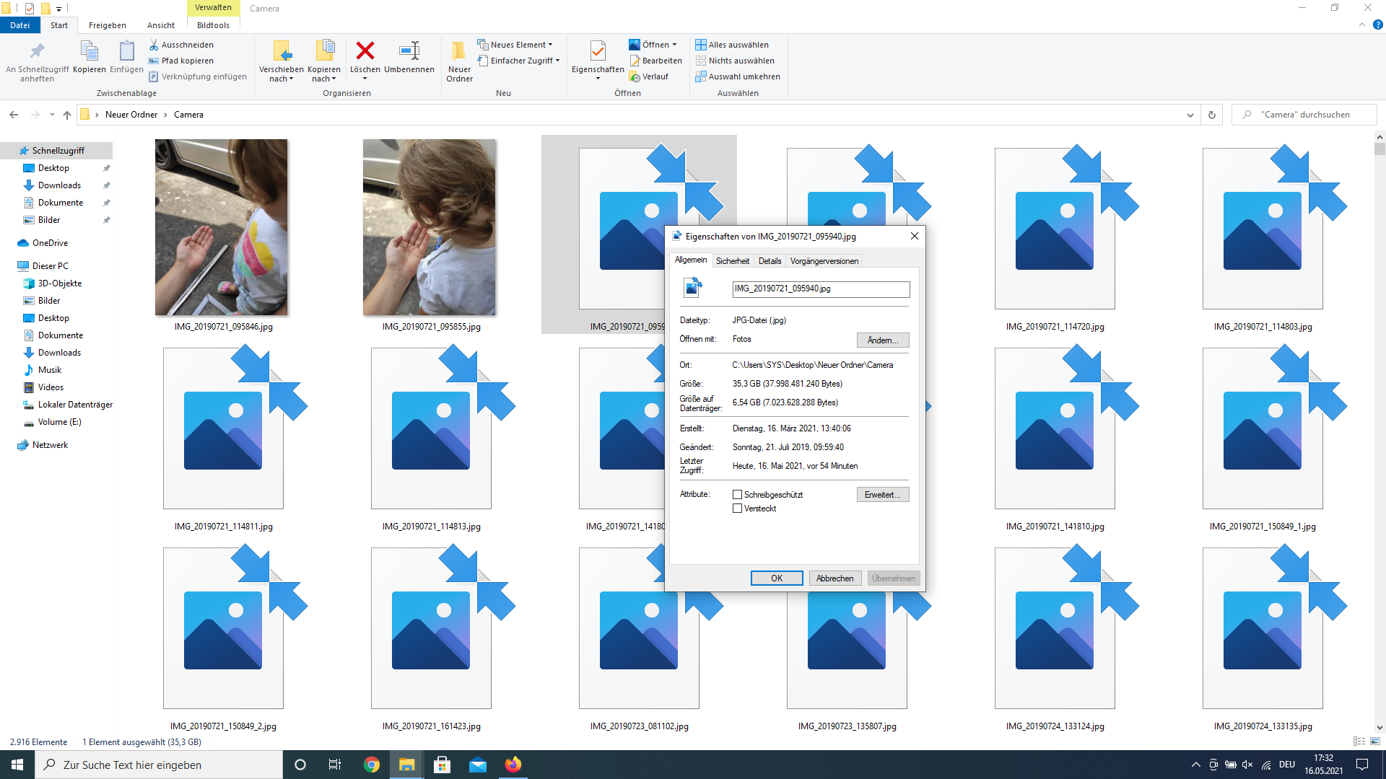This screenshot has width=1386, height=779.
Task: Navigate to Neuer Ordner in breadcrumb
Action: point(131,115)
